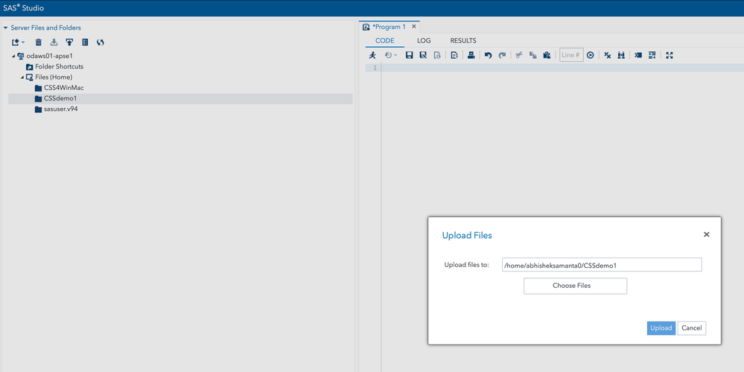Click the Undo arrow in code toolbar
Screen dimensions: 744x372
pos(488,55)
